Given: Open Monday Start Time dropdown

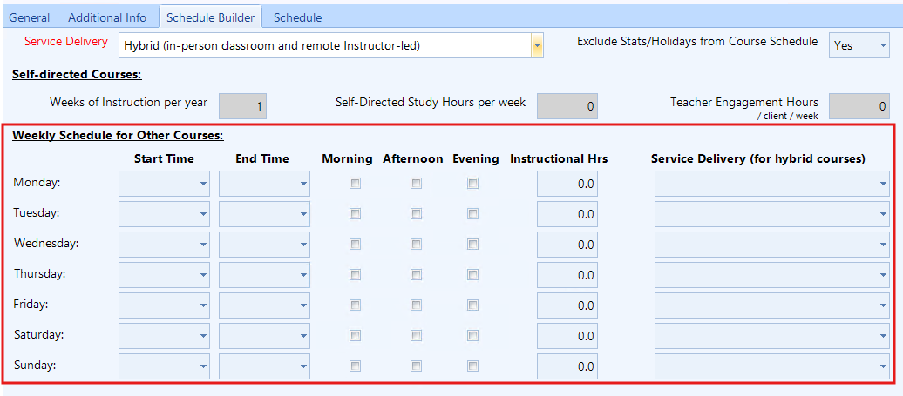Looking at the screenshot, I should (x=164, y=184).
